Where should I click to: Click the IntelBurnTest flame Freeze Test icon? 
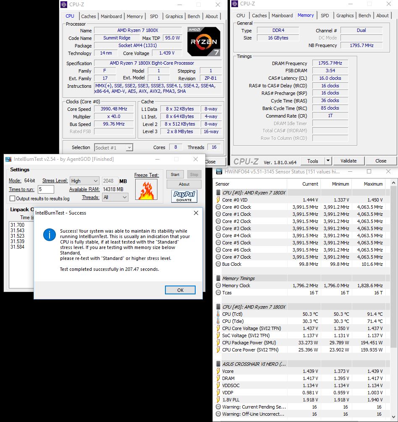[x=146, y=190]
